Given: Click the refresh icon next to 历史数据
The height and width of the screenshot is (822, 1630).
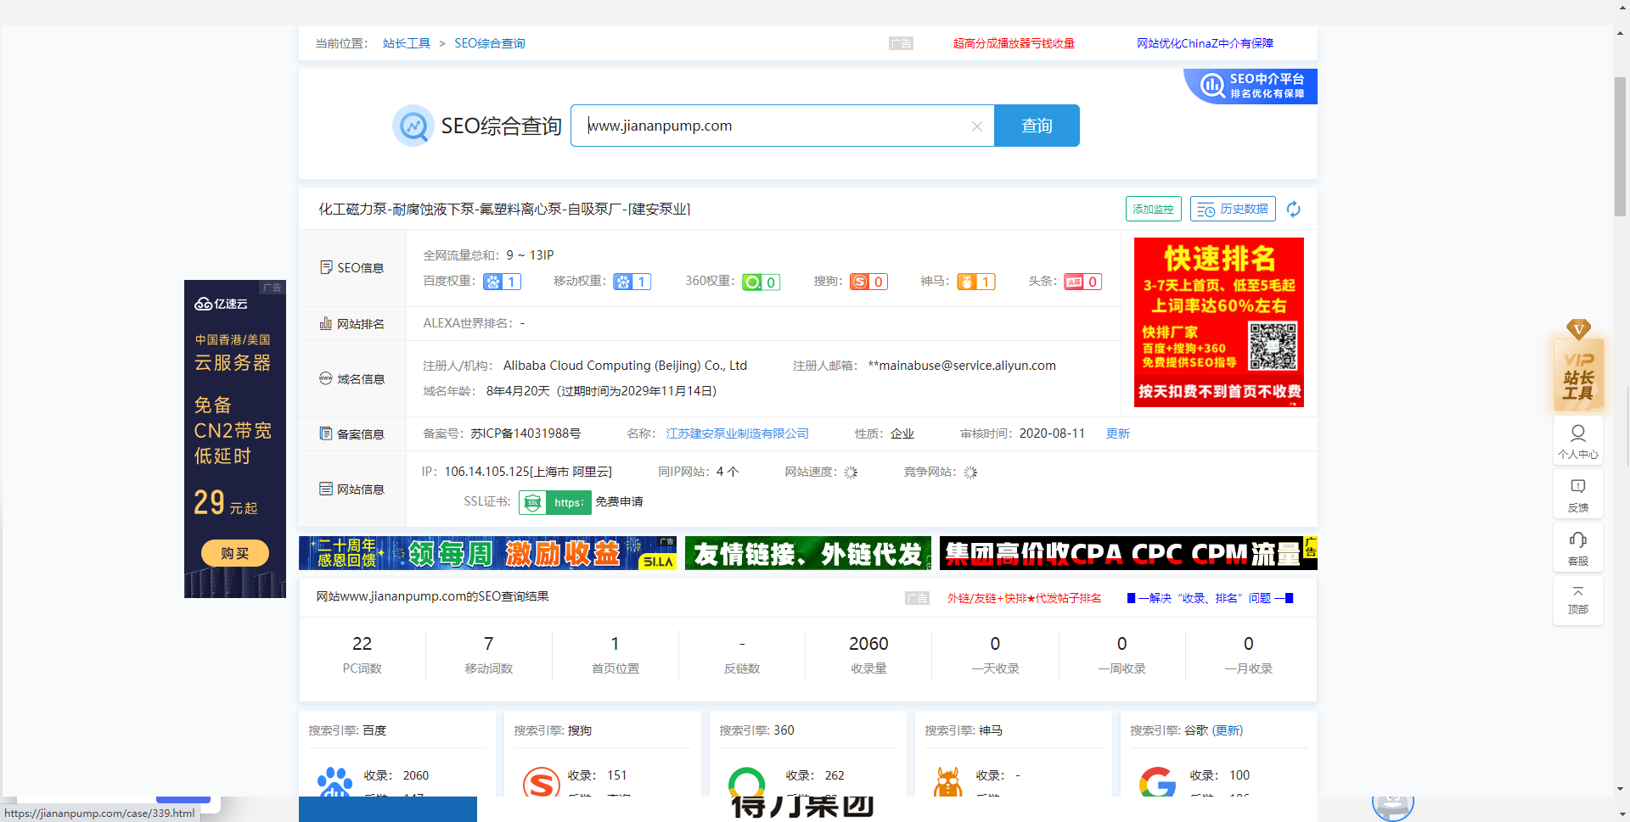Looking at the screenshot, I should (1294, 209).
